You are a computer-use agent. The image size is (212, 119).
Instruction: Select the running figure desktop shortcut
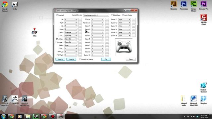coord(15,100)
